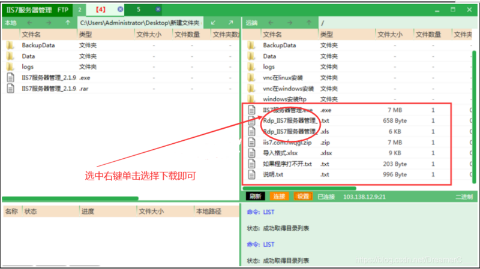The width and height of the screenshot is (480, 269).
Task: Click the 996 Byte size cell
Action: tap(395, 174)
